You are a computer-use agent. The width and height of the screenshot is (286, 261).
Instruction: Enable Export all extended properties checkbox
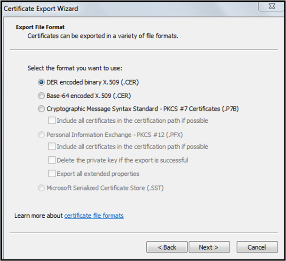[52, 174]
